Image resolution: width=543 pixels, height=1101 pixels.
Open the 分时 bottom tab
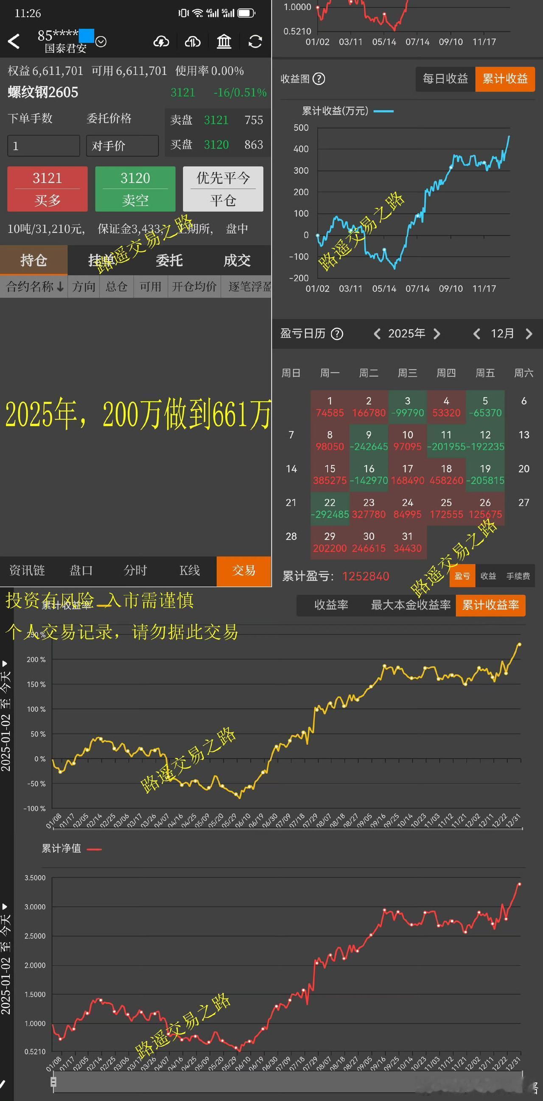(x=135, y=571)
